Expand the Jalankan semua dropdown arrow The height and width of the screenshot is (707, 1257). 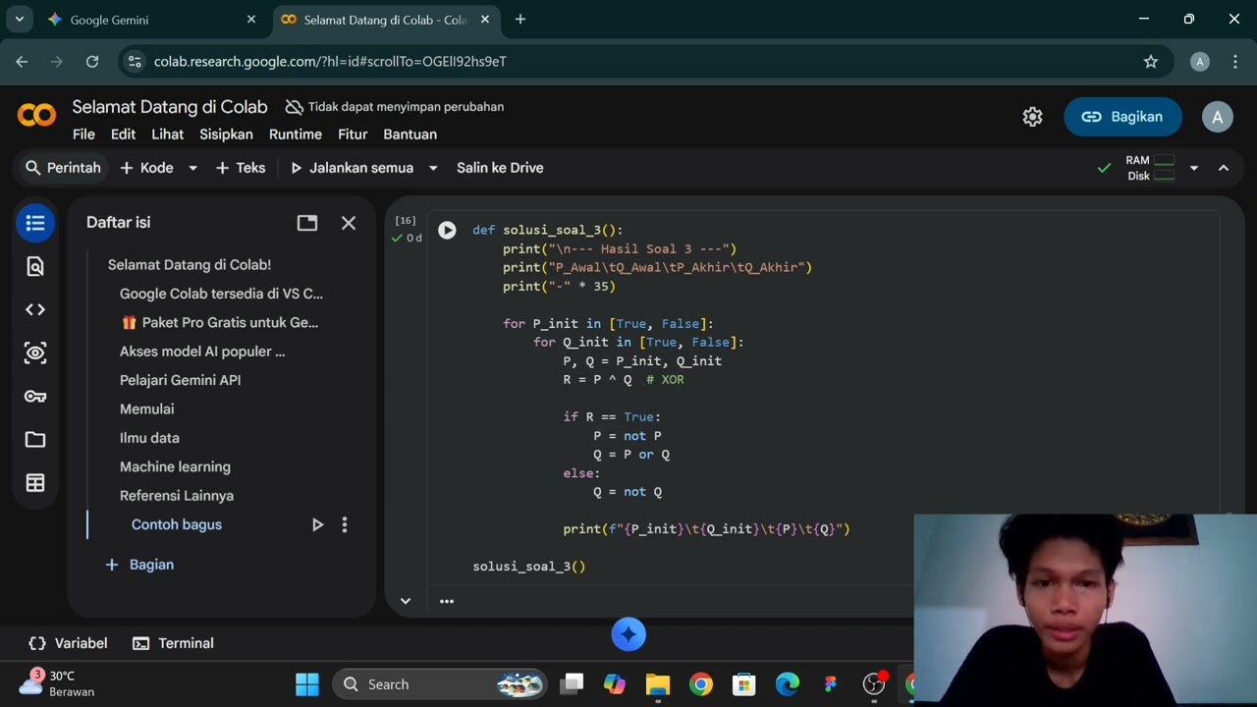tap(433, 168)
